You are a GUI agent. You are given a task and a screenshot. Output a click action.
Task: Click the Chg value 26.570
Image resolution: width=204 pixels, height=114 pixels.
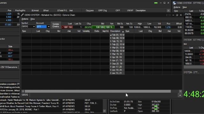(88, 27)
